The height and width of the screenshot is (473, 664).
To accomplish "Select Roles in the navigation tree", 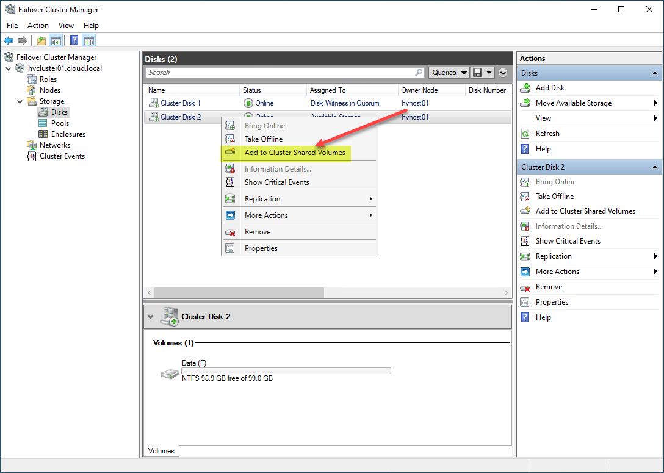I will click(48, 79).
